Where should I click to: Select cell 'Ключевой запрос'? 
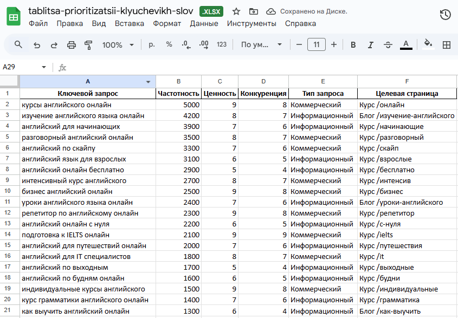[x=88, y=94]
